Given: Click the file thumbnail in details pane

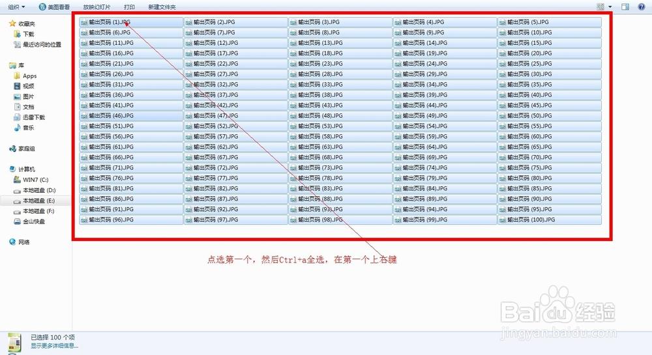Looking at the screenshot, I should (x=14, y=343).
